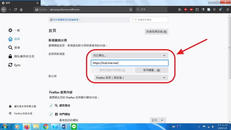Open the blue butterfly app in taskbar
Image resolution: width=231 pixels, height=130 pixels.
point(55,127)
